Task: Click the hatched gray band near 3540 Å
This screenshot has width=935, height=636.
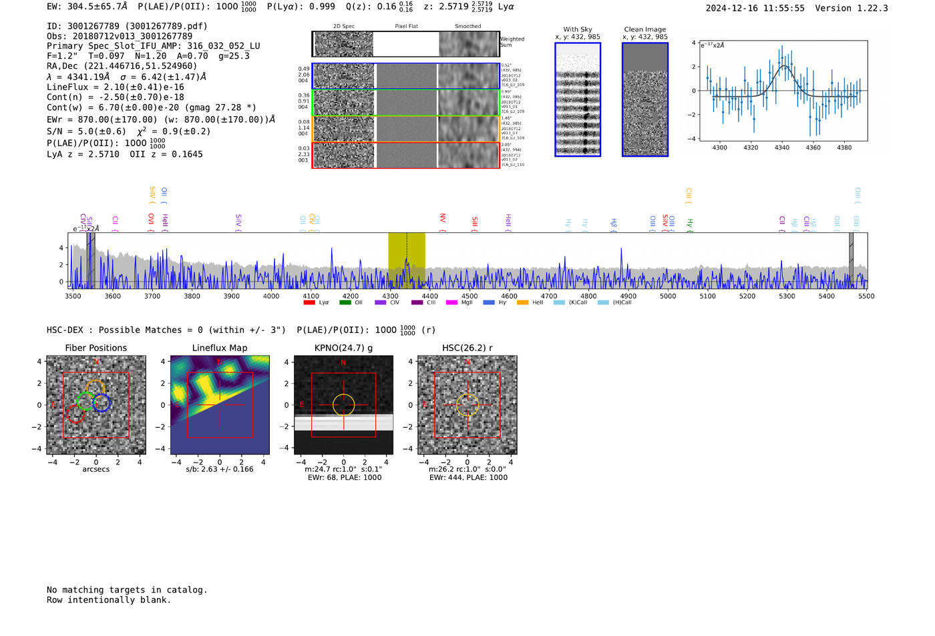Action: coord(90,260)
